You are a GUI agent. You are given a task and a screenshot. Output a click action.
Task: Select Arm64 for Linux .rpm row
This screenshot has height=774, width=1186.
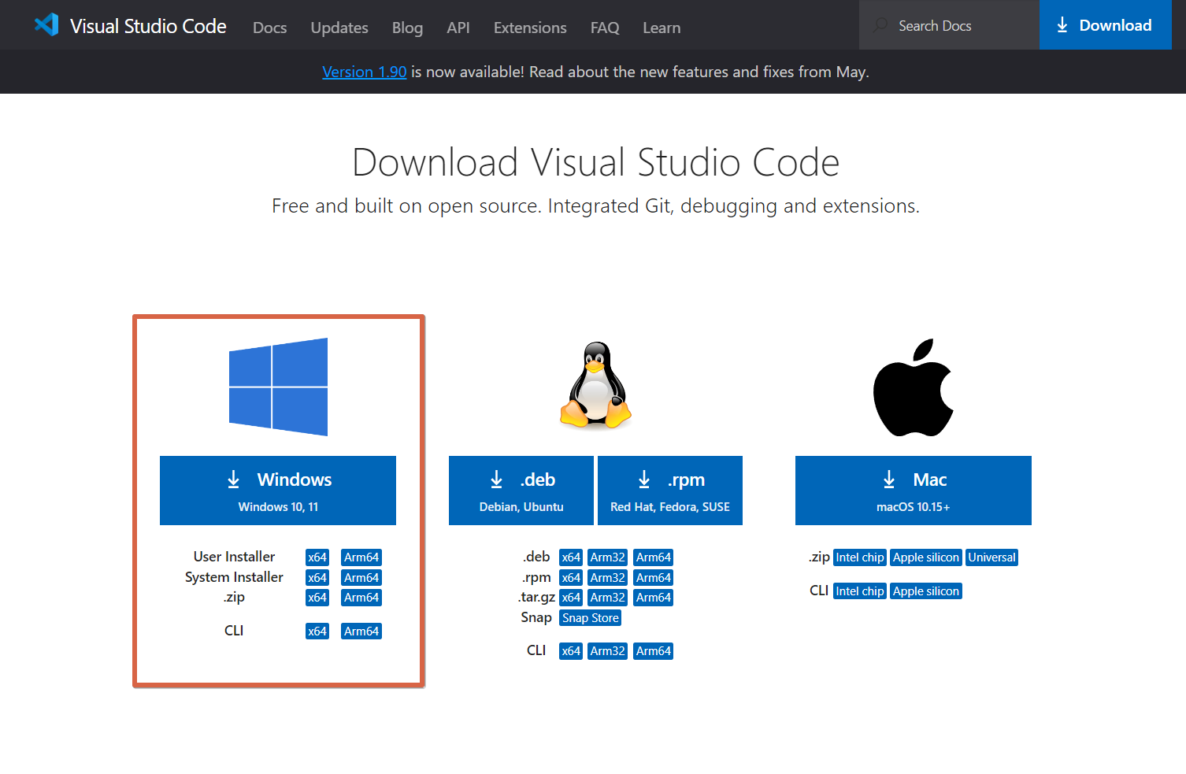(x=654, y=578)
